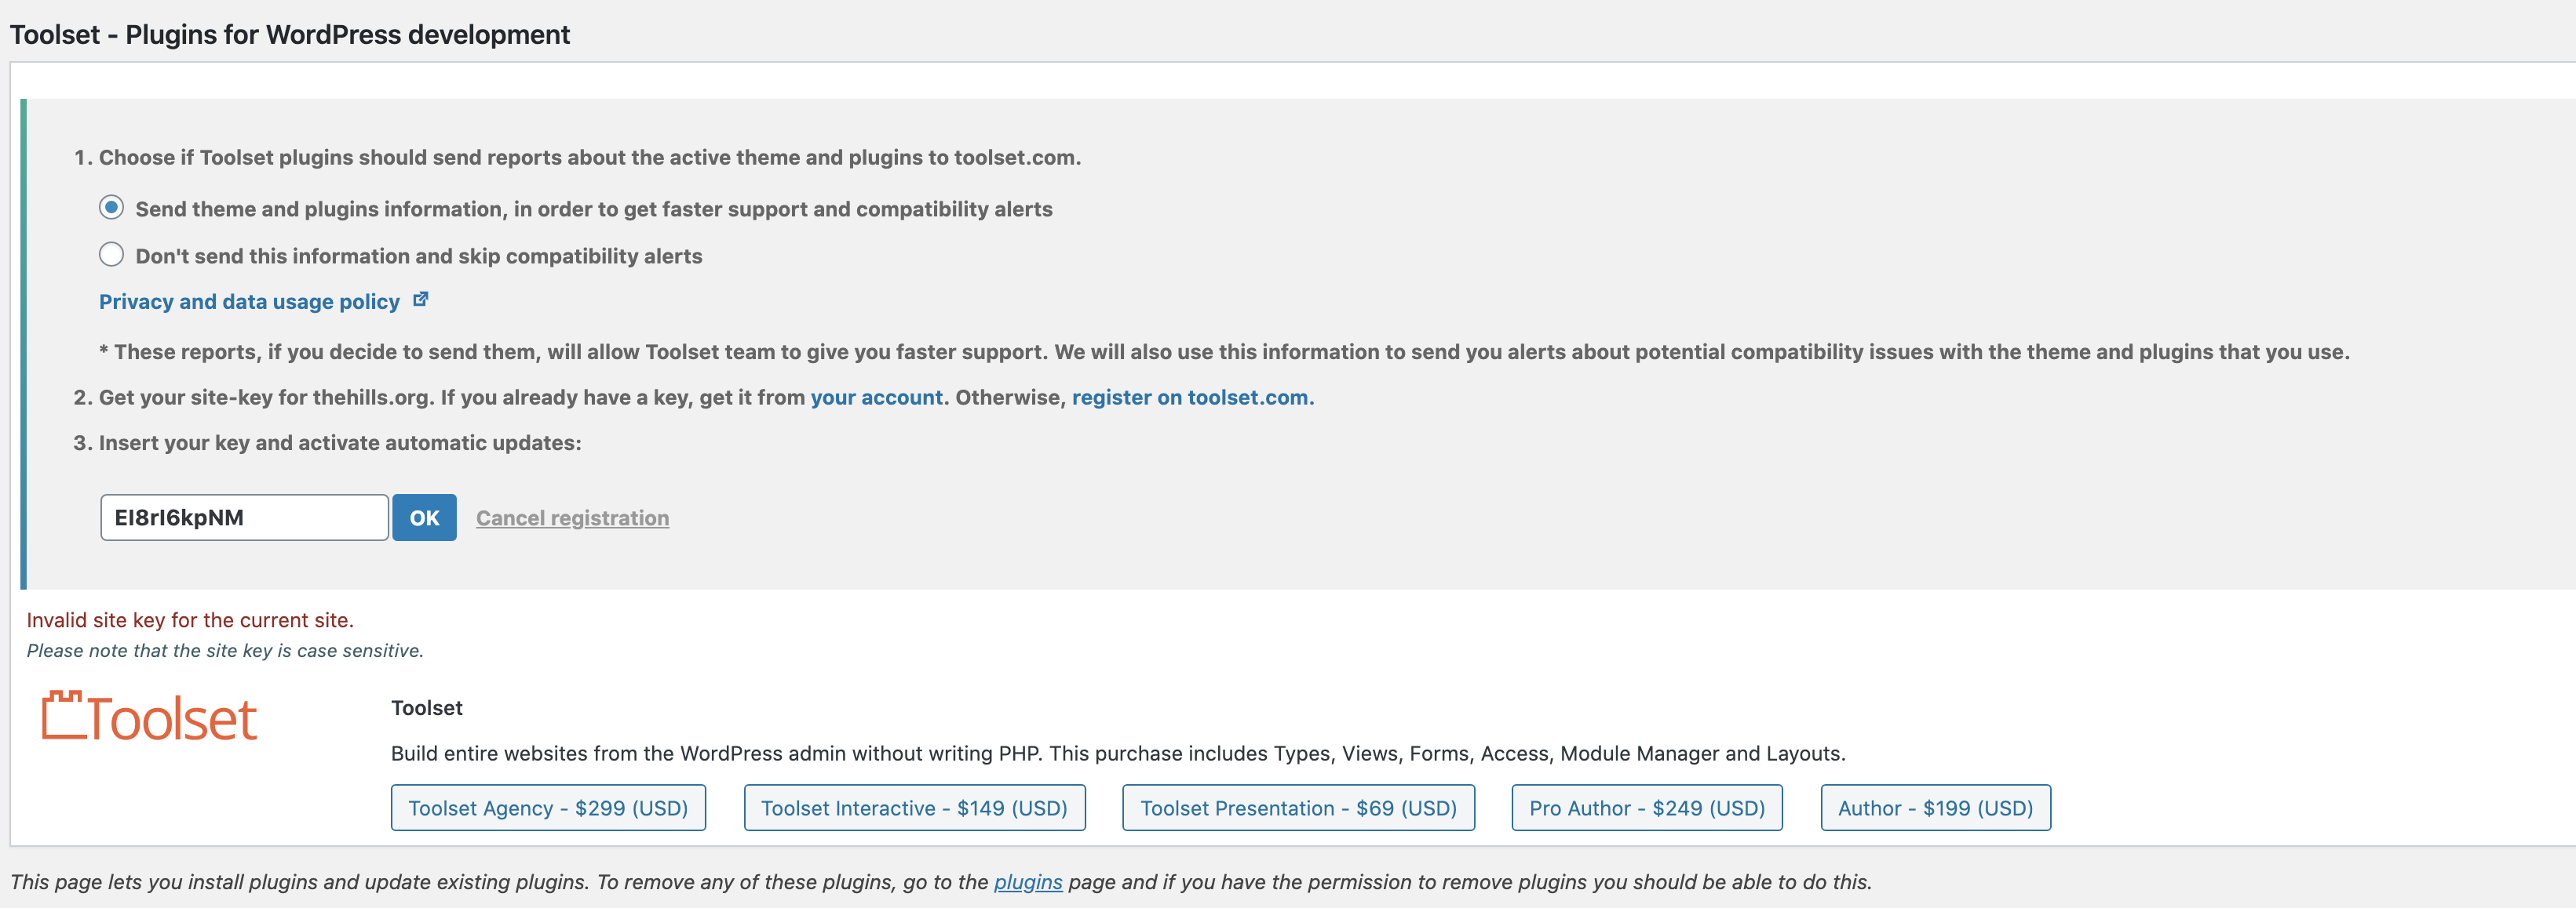Purchase Toolset Interactive for $149

915,808
